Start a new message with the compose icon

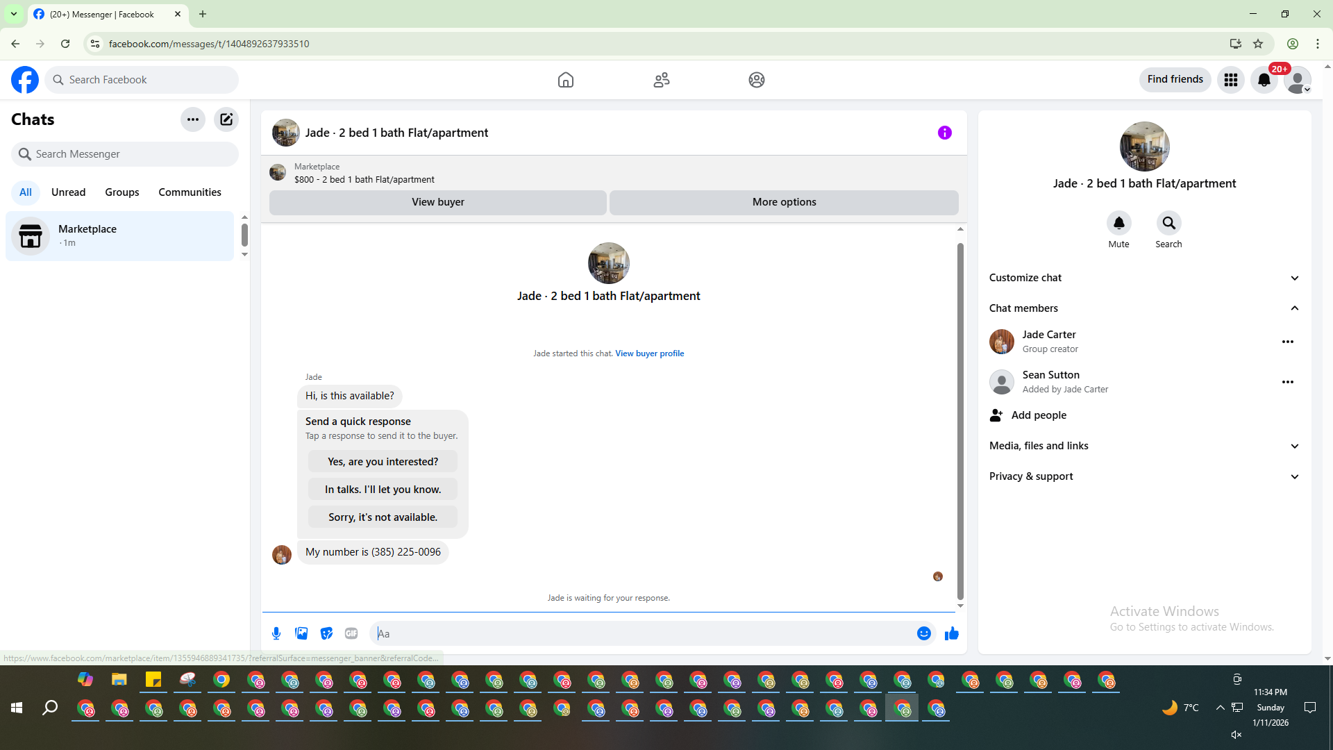226,119
